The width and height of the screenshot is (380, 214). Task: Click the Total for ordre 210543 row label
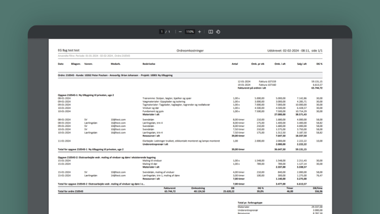coord(71,191)
